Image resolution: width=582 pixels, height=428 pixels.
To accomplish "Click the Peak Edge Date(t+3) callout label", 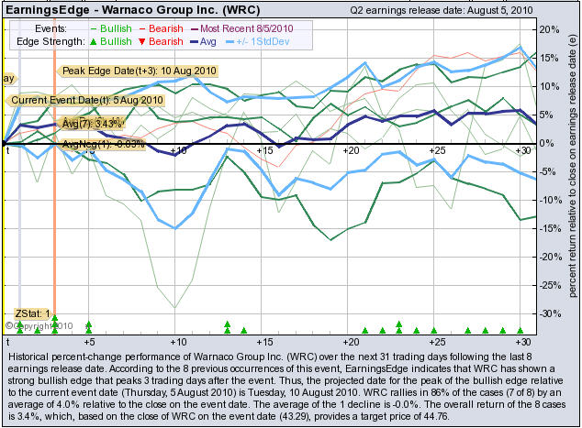I will click(x=138, y=71).
